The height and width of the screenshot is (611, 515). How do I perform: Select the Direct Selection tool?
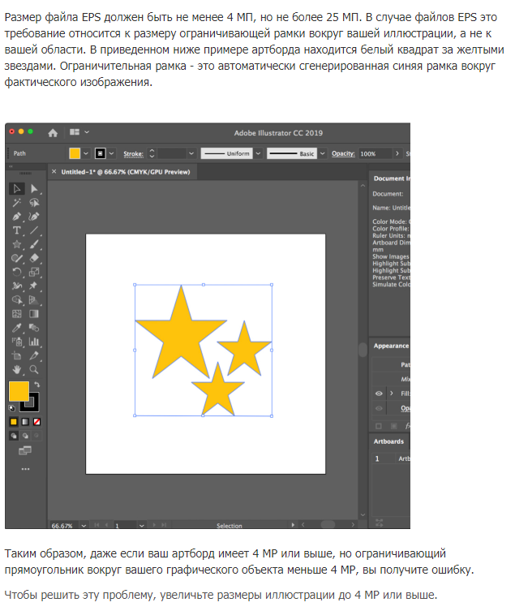34,189
